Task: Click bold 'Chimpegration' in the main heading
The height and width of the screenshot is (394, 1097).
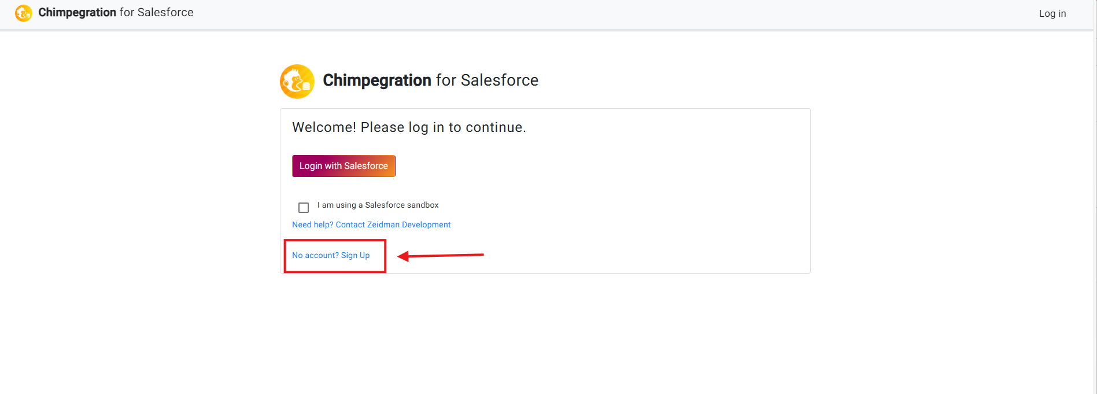Action: pyautogui.click(x=377, y=80)
